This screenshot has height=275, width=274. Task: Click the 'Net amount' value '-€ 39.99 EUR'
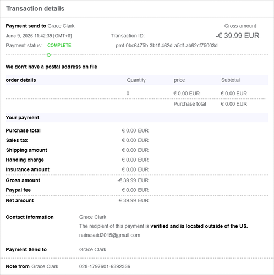pos(133,200)
